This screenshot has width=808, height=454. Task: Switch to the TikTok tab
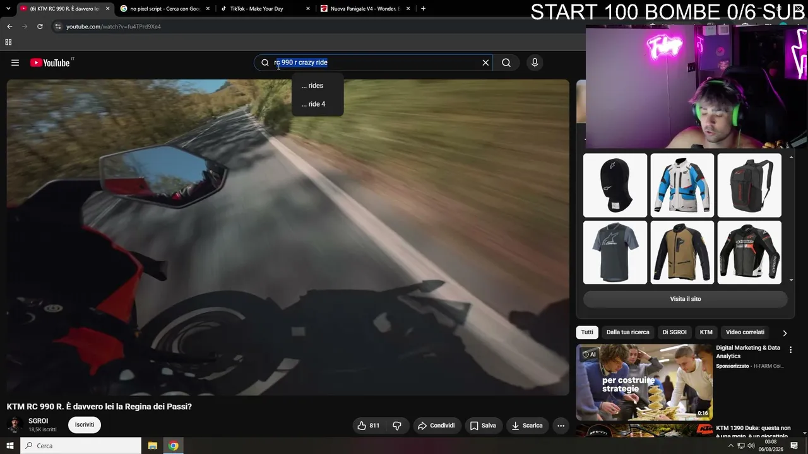[x=265, y=9]
